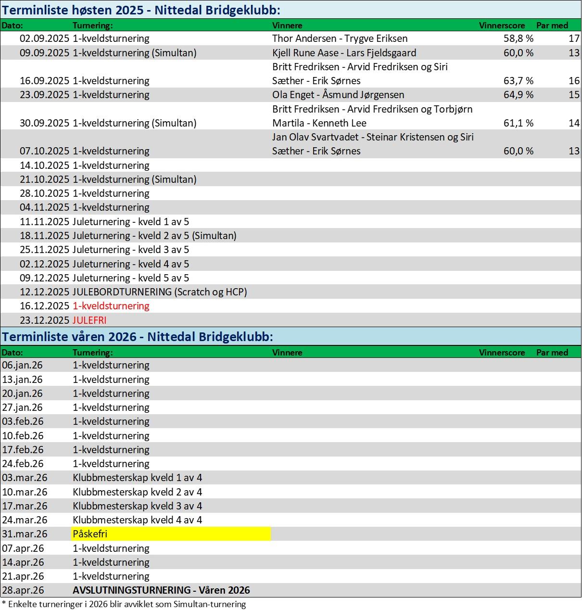
Task: Click the red 1-kveldsturnering on 16.12.2025
Action: click(111, 306)
